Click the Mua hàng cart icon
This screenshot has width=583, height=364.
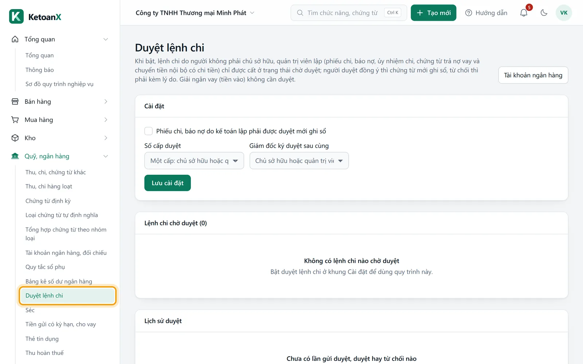click(15, 120)
